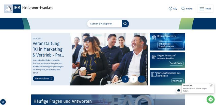Image resolution: width=216 pixels, height=105 pixels.
Task: Click the social channels icon in tile
Action: click(154, 56)
